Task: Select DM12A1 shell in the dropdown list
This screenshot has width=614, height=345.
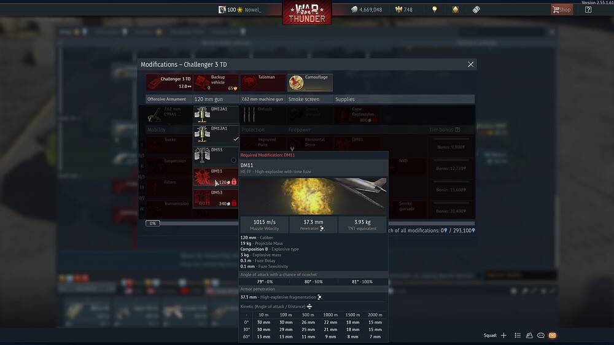Action: click(x=216, y=134)
